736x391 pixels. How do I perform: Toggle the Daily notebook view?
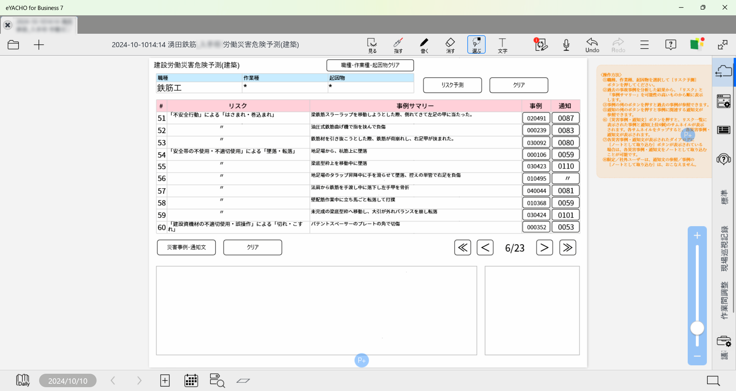(23, 380)
